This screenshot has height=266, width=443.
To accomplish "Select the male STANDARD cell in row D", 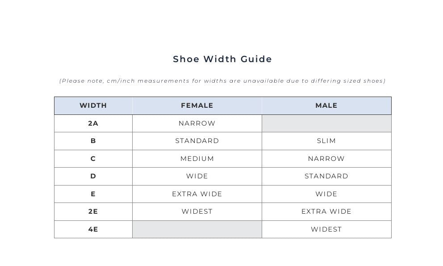I will pos(326,176).
